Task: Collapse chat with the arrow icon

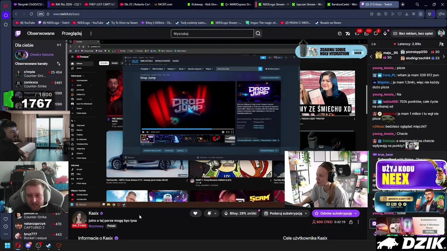Action: pyautogui.click(x=374, y=44)
